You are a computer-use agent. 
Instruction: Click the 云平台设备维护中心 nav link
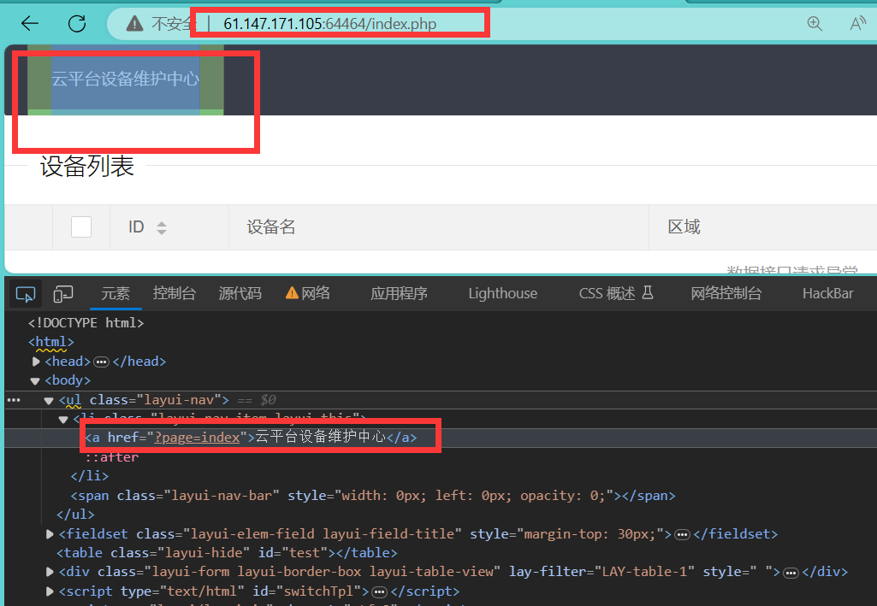(125, 79)
